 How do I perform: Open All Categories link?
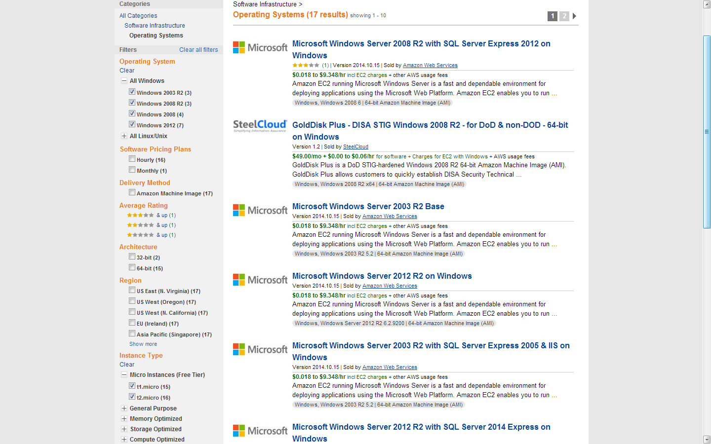tap(138, 16)
